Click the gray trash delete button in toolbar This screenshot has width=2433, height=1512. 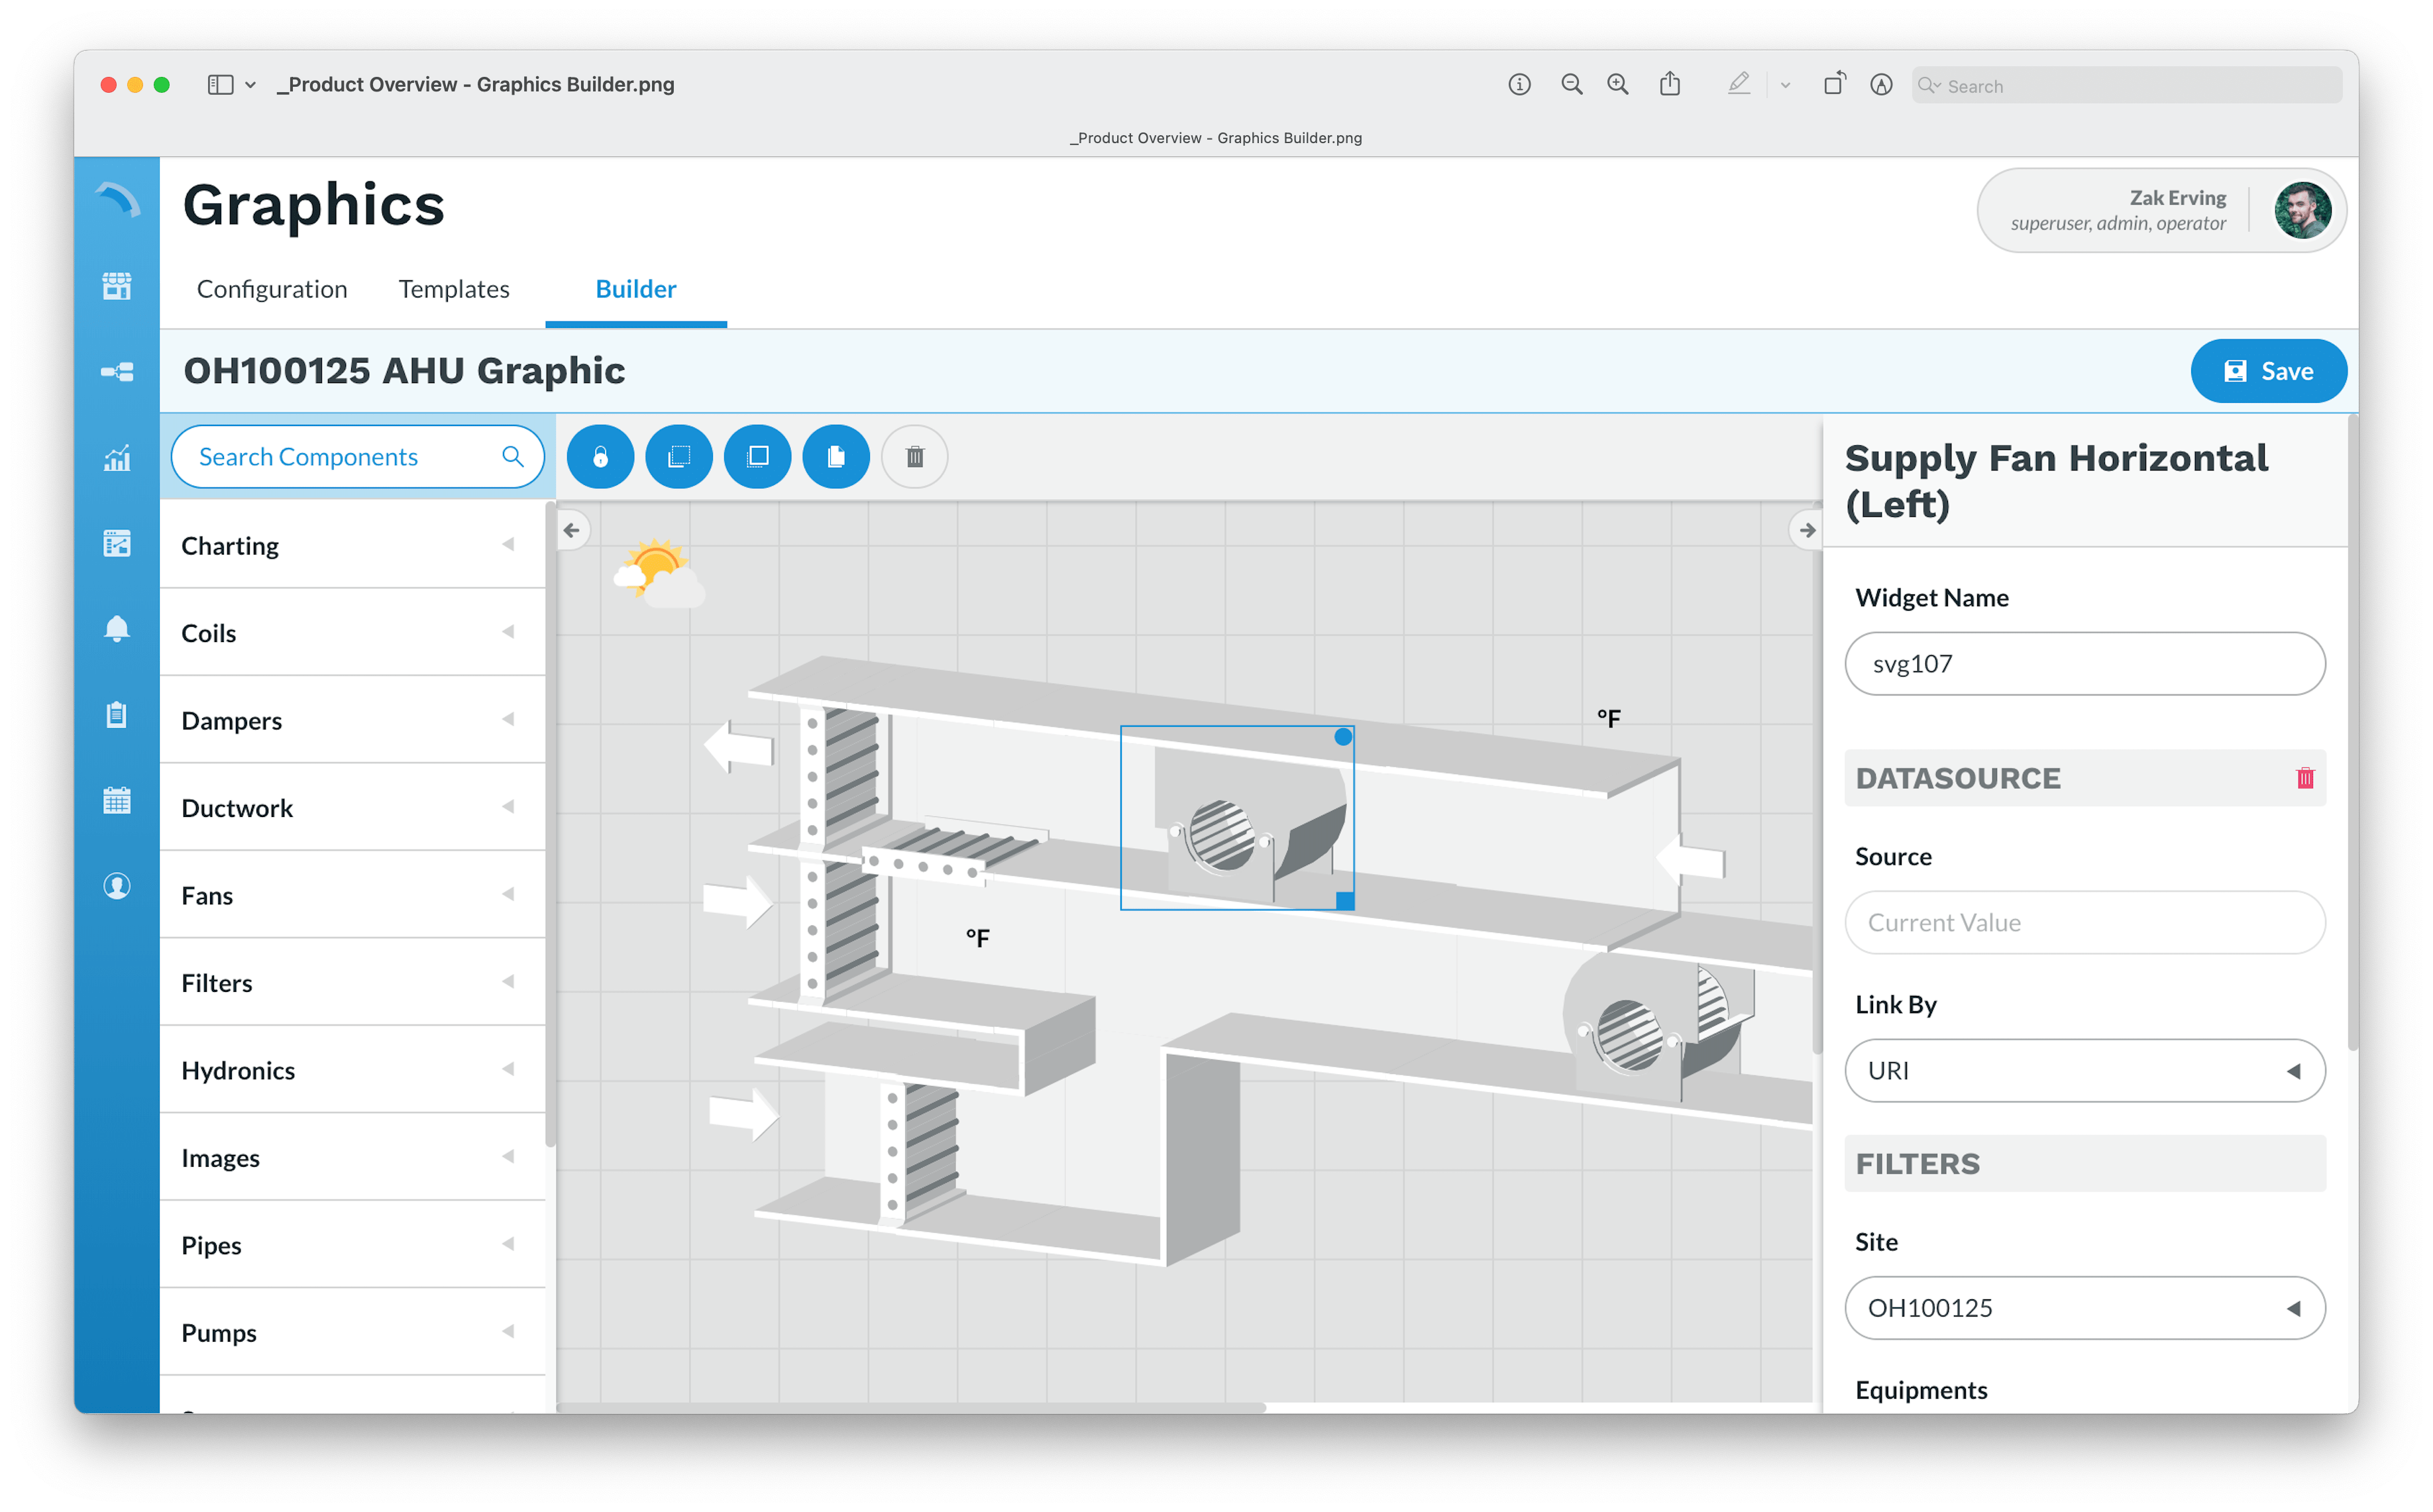point(914,457)
